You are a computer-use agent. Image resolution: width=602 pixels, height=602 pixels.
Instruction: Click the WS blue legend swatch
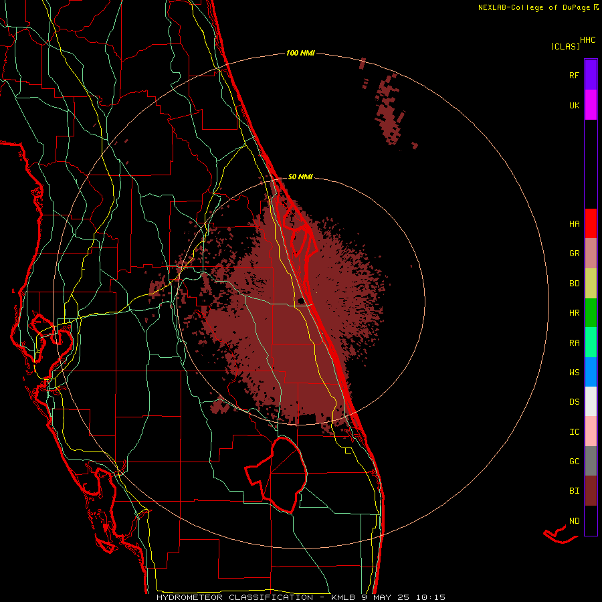click(x=591, y=372)
